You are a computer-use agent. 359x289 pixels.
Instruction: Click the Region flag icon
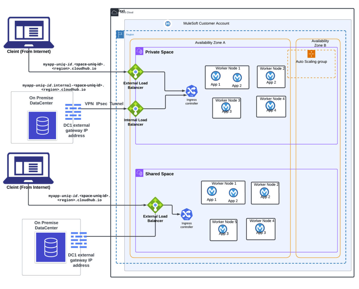[x=120, y=34]
